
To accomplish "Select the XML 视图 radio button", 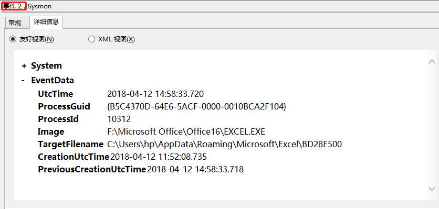I will [x=91, y=39].
